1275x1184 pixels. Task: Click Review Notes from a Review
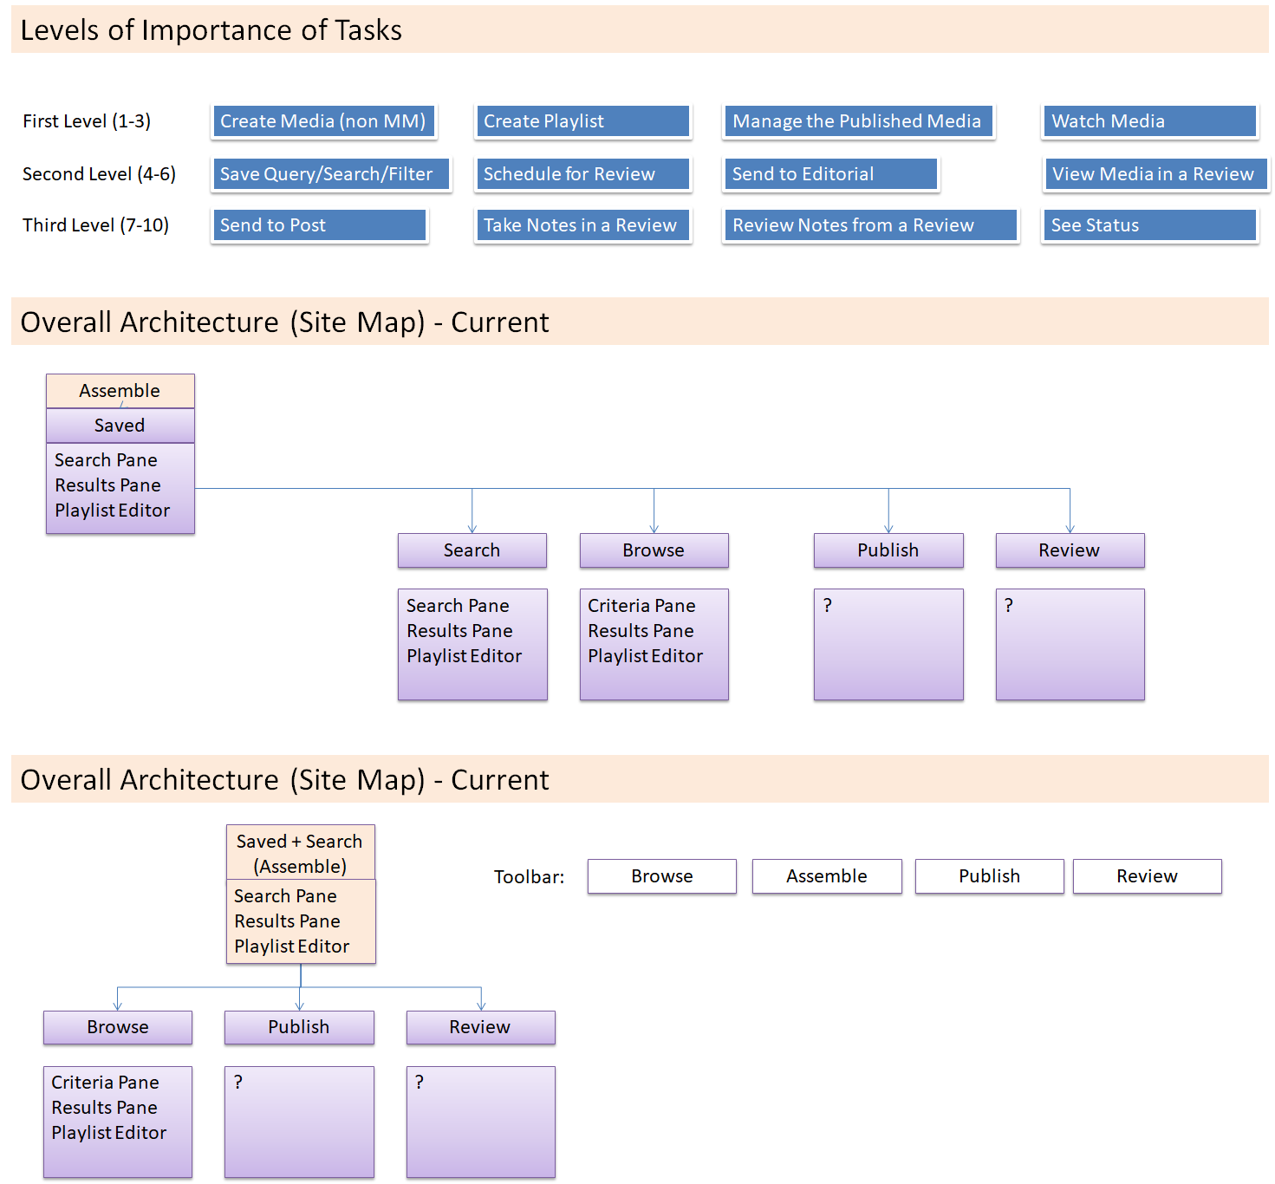click(x=869, y=225)
